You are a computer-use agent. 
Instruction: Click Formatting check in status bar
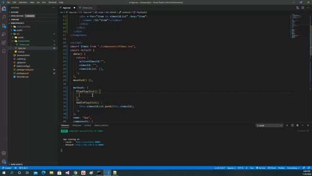point(293,168)
